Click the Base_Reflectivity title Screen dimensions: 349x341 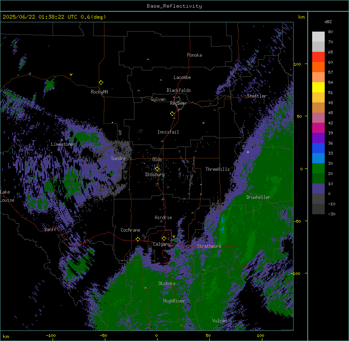click(x=174, y=6)
